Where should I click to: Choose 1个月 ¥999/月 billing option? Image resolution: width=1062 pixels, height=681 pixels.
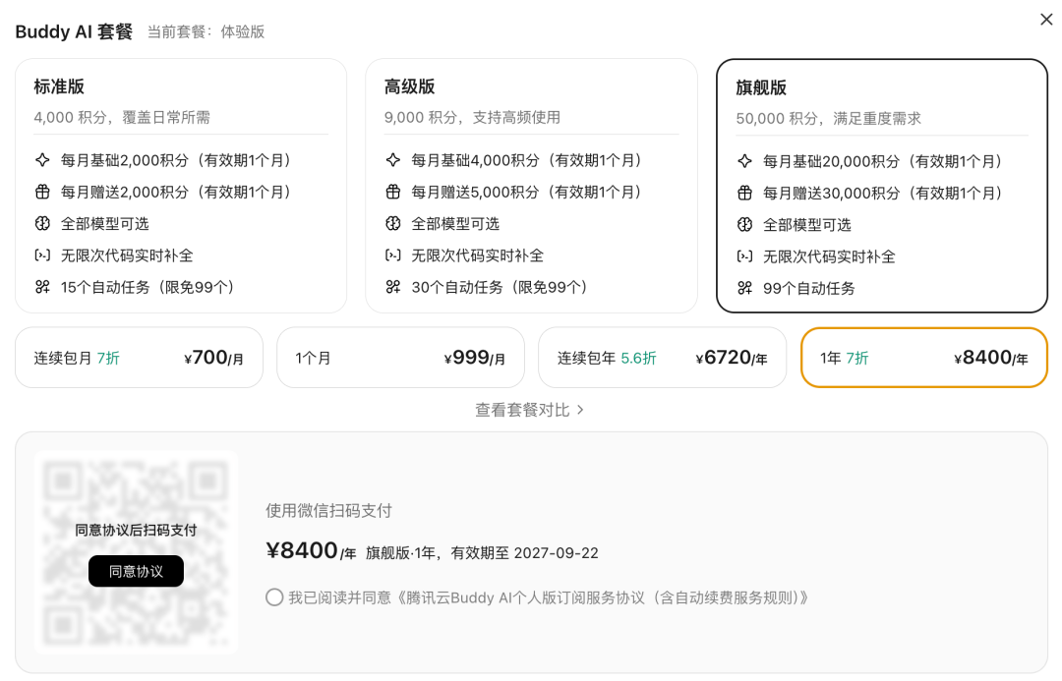[400, 358]
